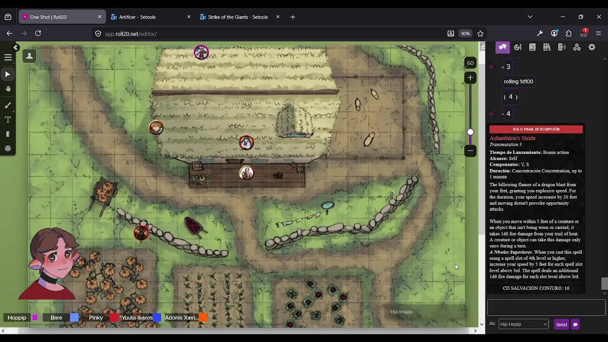608x342 pixels.
Task: Open the browser application menu
Action: click(598, 34)
